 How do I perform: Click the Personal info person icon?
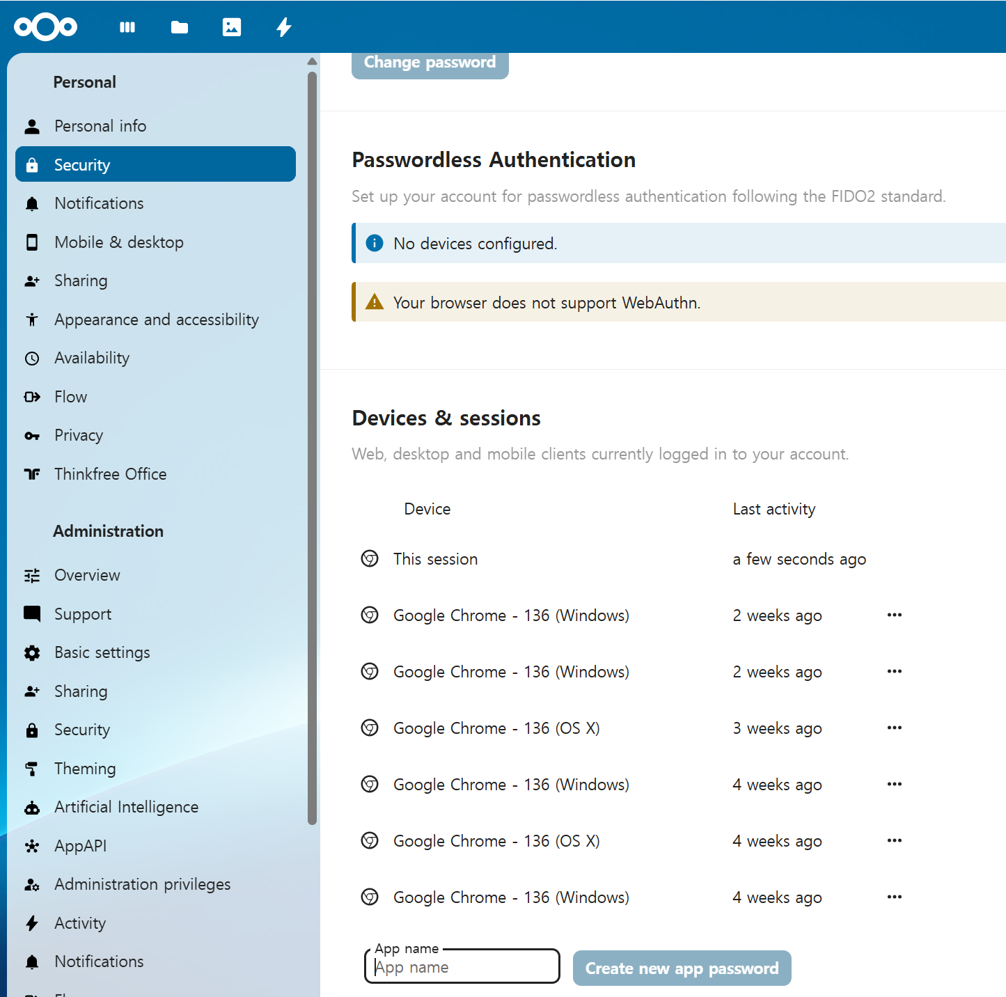[32, 126]
